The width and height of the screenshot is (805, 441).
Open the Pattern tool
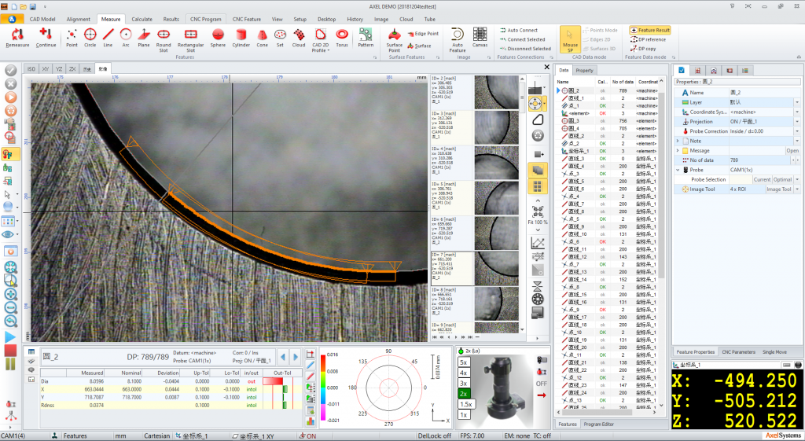coord(366,38)
